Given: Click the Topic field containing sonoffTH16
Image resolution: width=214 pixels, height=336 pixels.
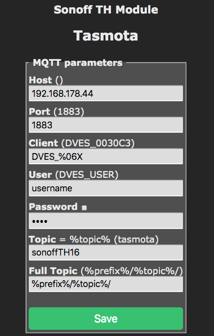Looking at the screenshot, I should tap(106, 253).
